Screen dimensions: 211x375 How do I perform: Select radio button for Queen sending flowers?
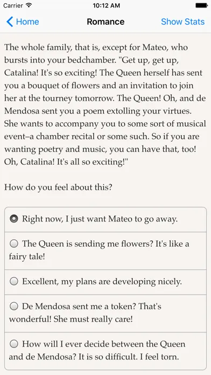point(14,244)
